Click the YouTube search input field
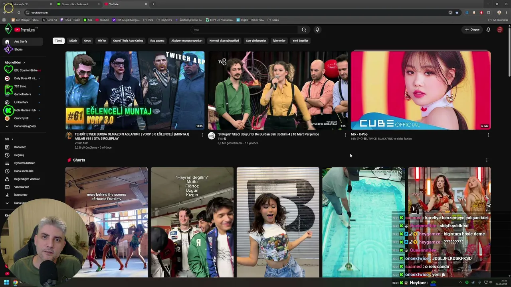The height and width of the screenshot is (287, 511). point(244,29)
